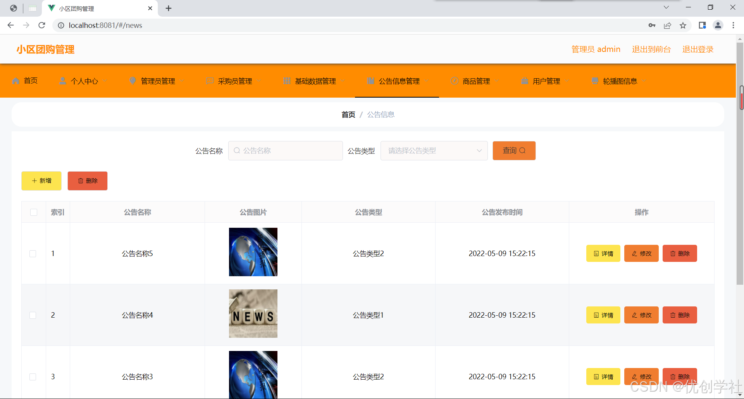Go to 首页 in the navigation bar
This screenshot has width=744, height=399.
[x=31, y=81]
